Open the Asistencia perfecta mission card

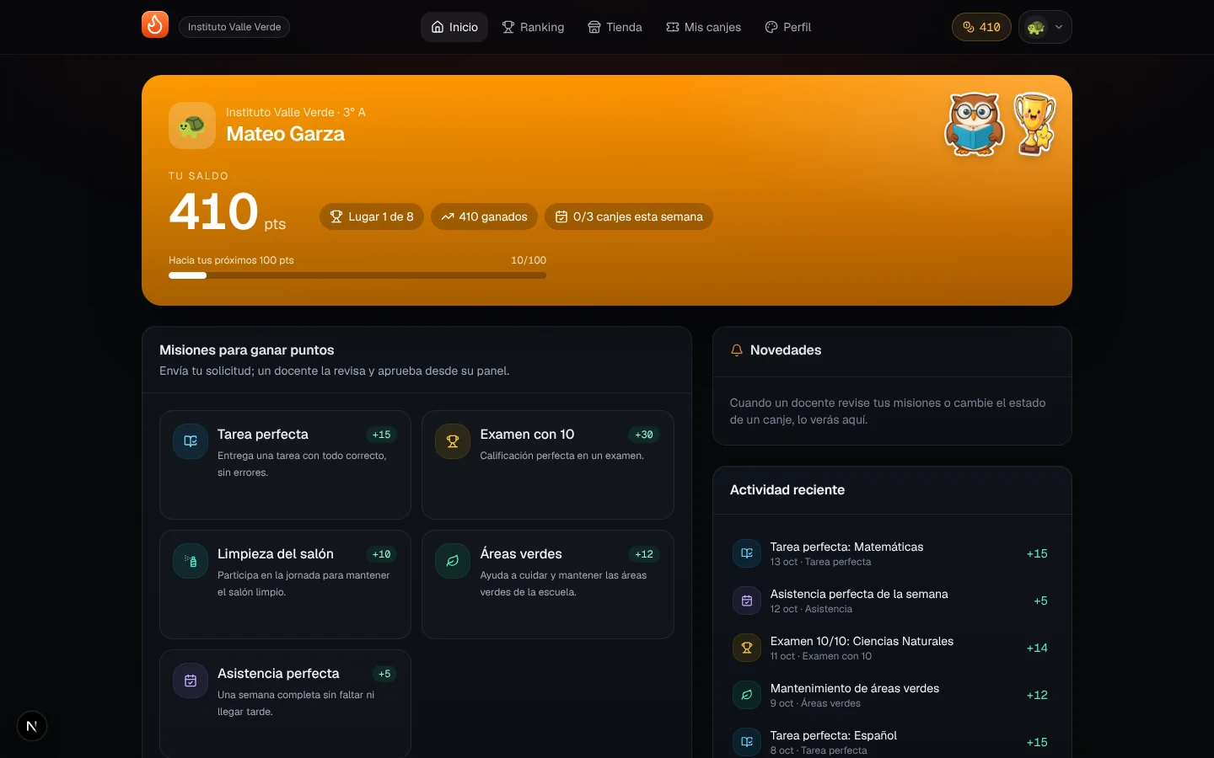(x=285, y=704)
